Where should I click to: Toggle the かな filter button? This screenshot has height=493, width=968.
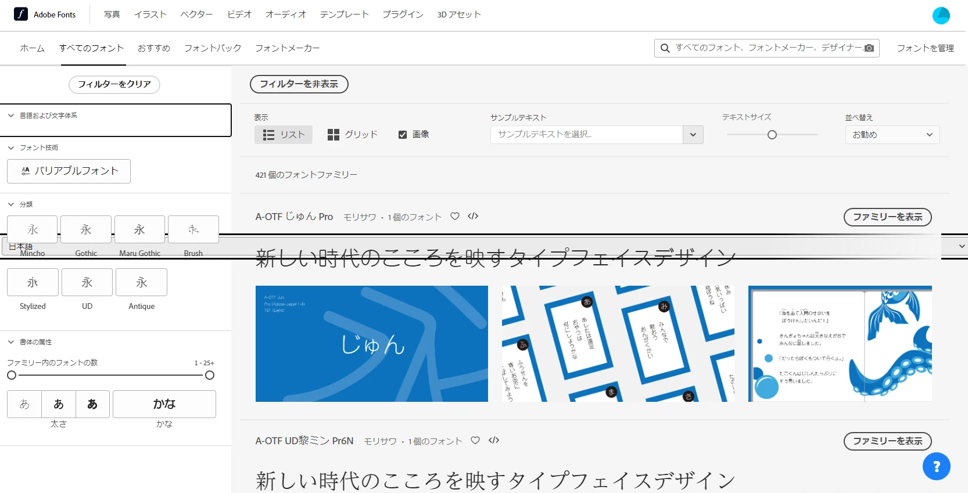[164, 404]
